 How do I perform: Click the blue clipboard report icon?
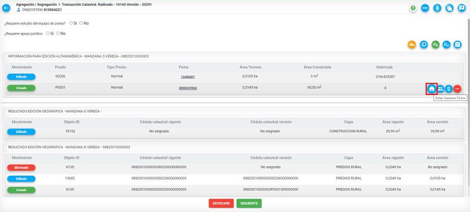pos(457,45)
